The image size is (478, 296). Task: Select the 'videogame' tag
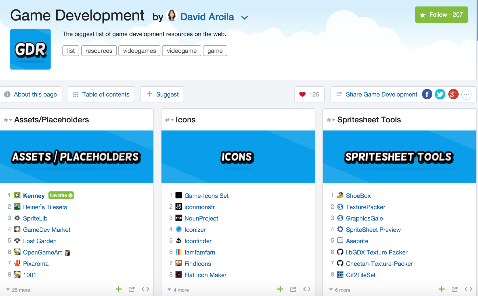pyautogui.click(x=182, y=51)
